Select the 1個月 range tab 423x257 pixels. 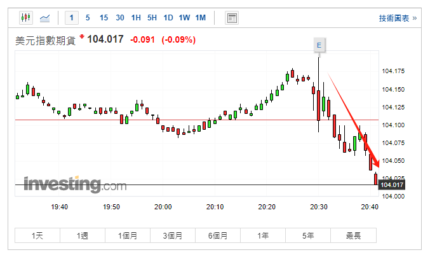click(x=128, y=235)
